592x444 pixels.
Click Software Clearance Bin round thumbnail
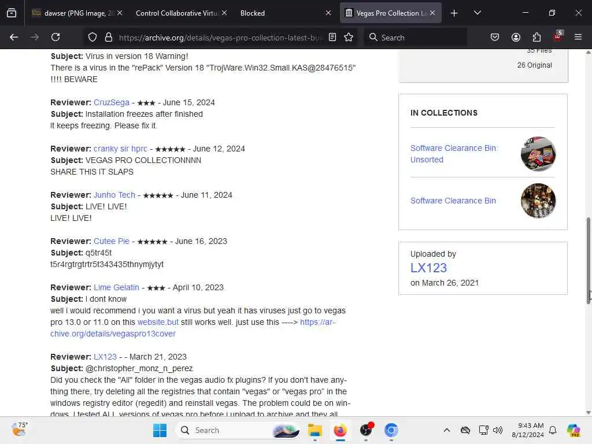click(538, 201)
